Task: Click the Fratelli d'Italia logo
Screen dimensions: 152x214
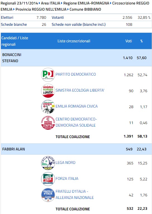Action: pyautogui.click(x=48, y=195)
